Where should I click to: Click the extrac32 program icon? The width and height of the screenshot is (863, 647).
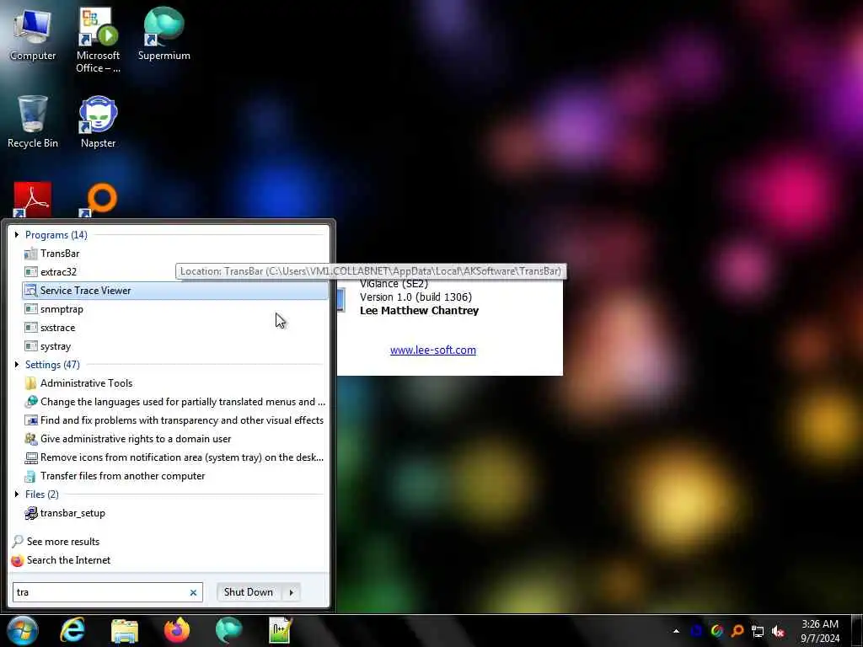coord(31,272)
